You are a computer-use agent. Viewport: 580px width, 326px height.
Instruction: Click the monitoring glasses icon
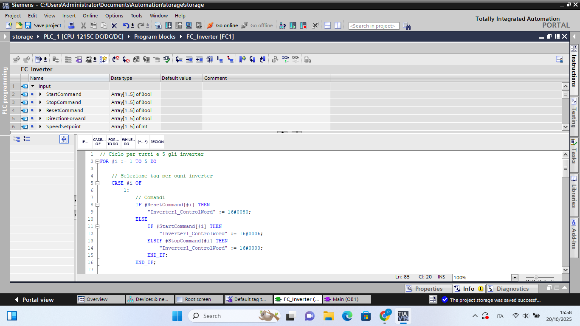click(x=285, y=59)
